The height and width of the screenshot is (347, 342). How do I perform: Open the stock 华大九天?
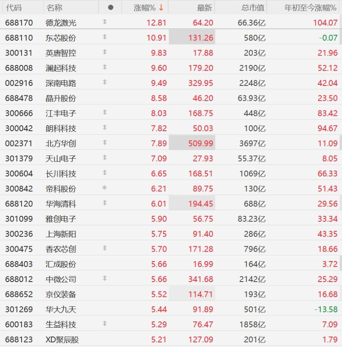[61, 309]
